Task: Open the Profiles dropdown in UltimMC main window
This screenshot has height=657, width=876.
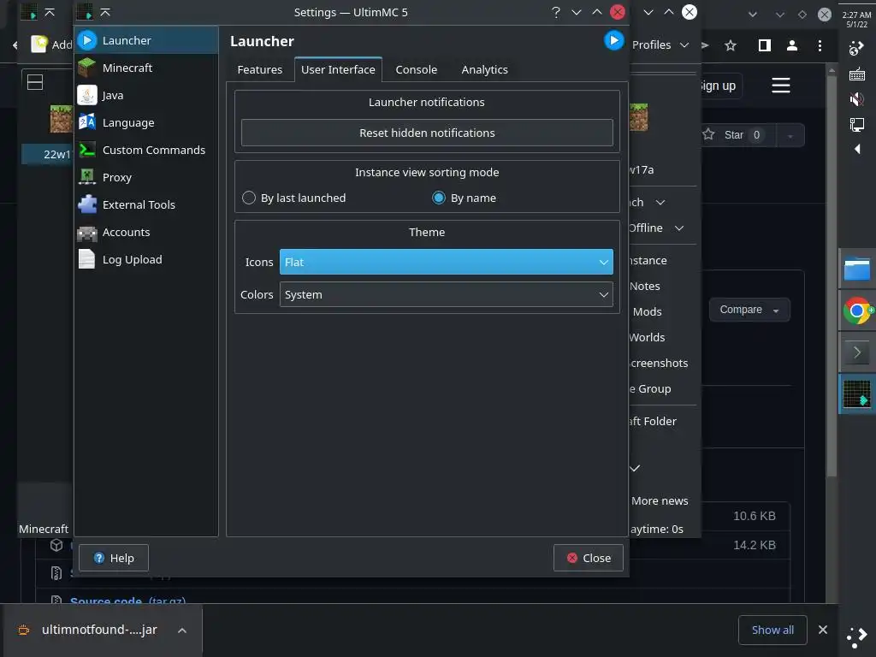Action: pyautogui.click(x=660, y=44)
